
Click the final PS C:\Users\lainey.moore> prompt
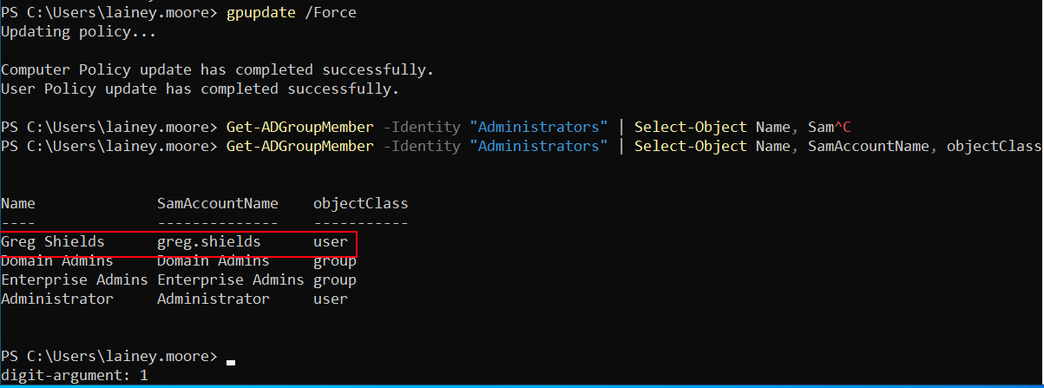tap(108, 356)
